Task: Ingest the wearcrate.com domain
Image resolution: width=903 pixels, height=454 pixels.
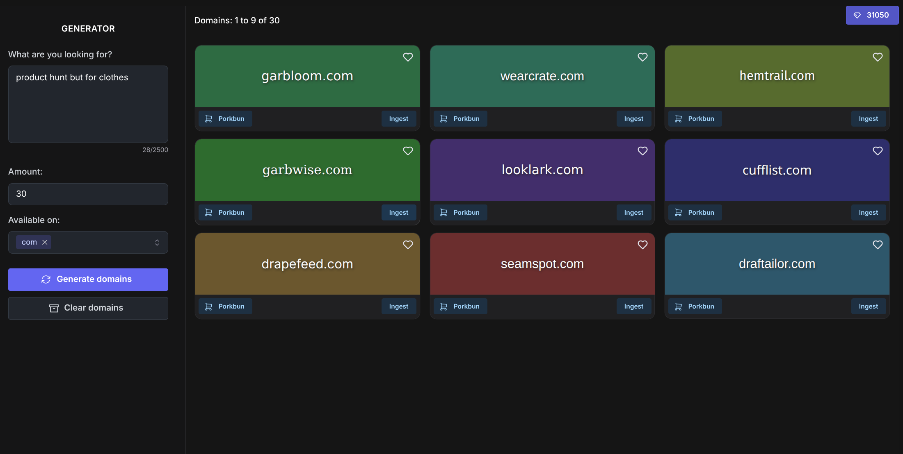Action: tap(633, 118)
